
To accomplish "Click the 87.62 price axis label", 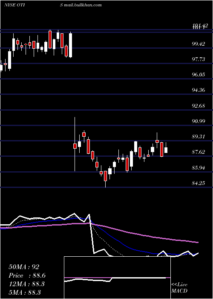I will [x=199, y=152].
